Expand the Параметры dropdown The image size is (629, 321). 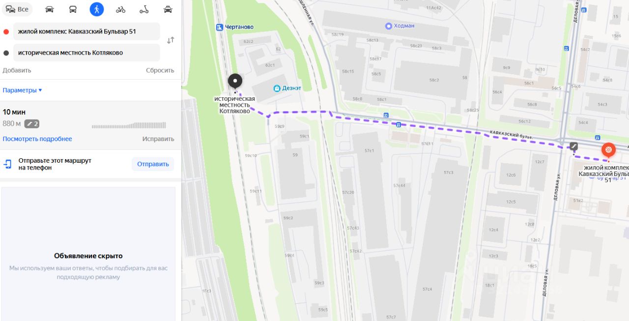pyautogui.click(x=22, y=90)
